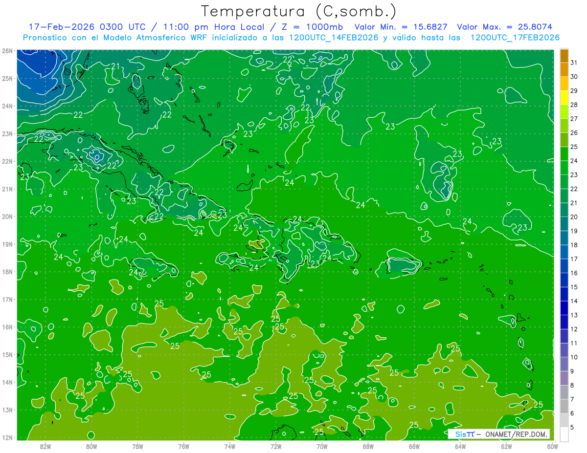Click the colorbar label 18
The height and width of the screenshot is (453, 587).
tap(574, 245)
